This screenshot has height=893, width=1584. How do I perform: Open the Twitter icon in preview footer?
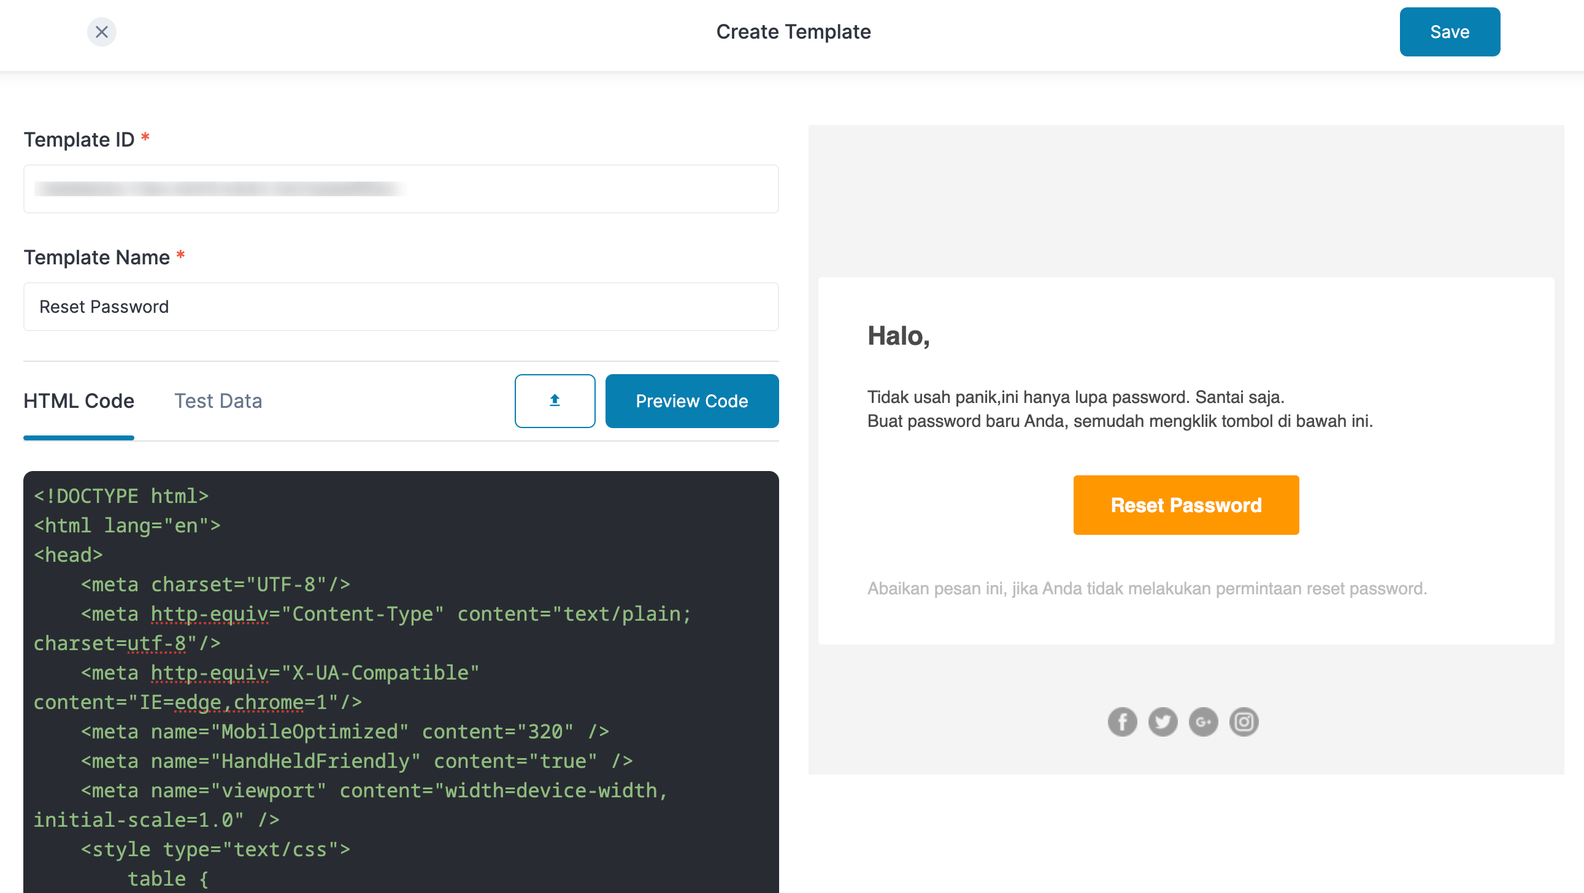pyautogui.click(x=1162, y=721)
